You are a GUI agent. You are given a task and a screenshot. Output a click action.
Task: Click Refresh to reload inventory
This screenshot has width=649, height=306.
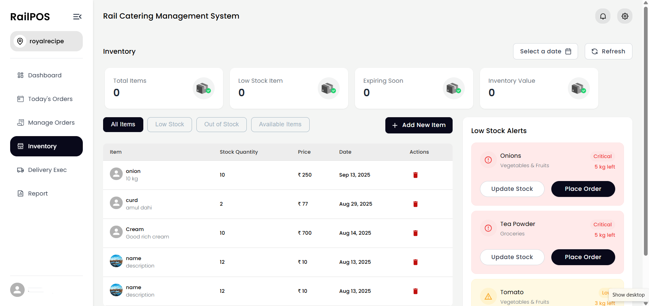click(608, 51)
